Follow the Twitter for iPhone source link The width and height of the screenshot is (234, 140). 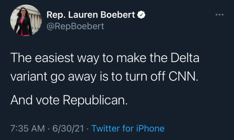[x=128, y=128]
